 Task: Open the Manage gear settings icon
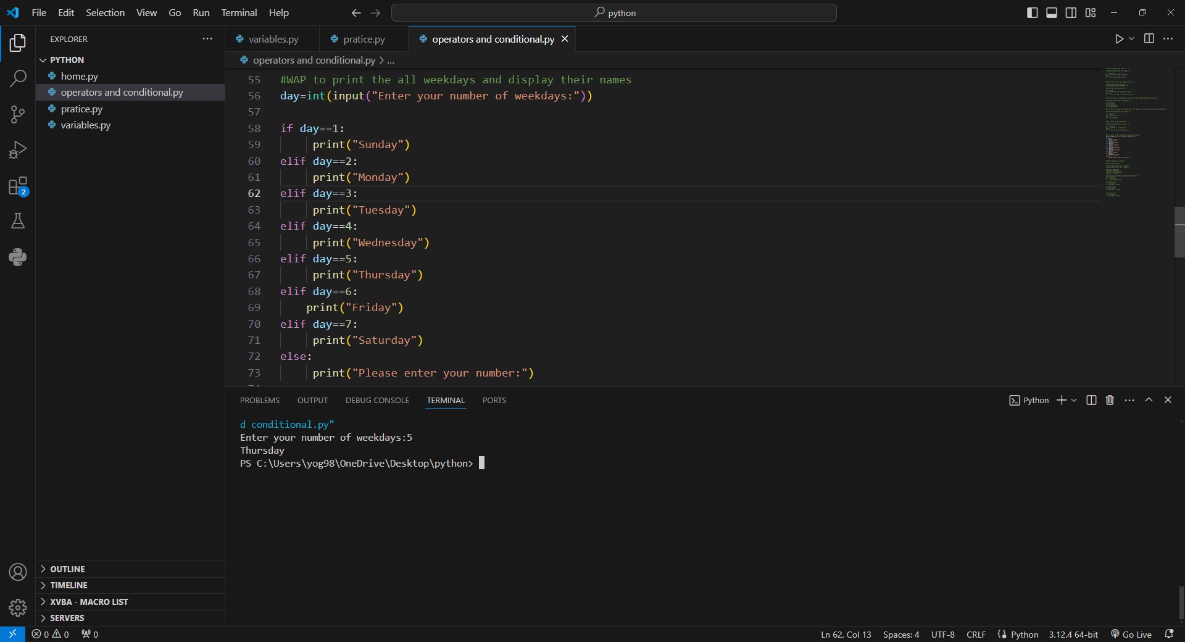click(18, 608)
